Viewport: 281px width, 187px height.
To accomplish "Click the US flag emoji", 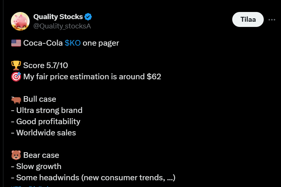I will point(16,43).
